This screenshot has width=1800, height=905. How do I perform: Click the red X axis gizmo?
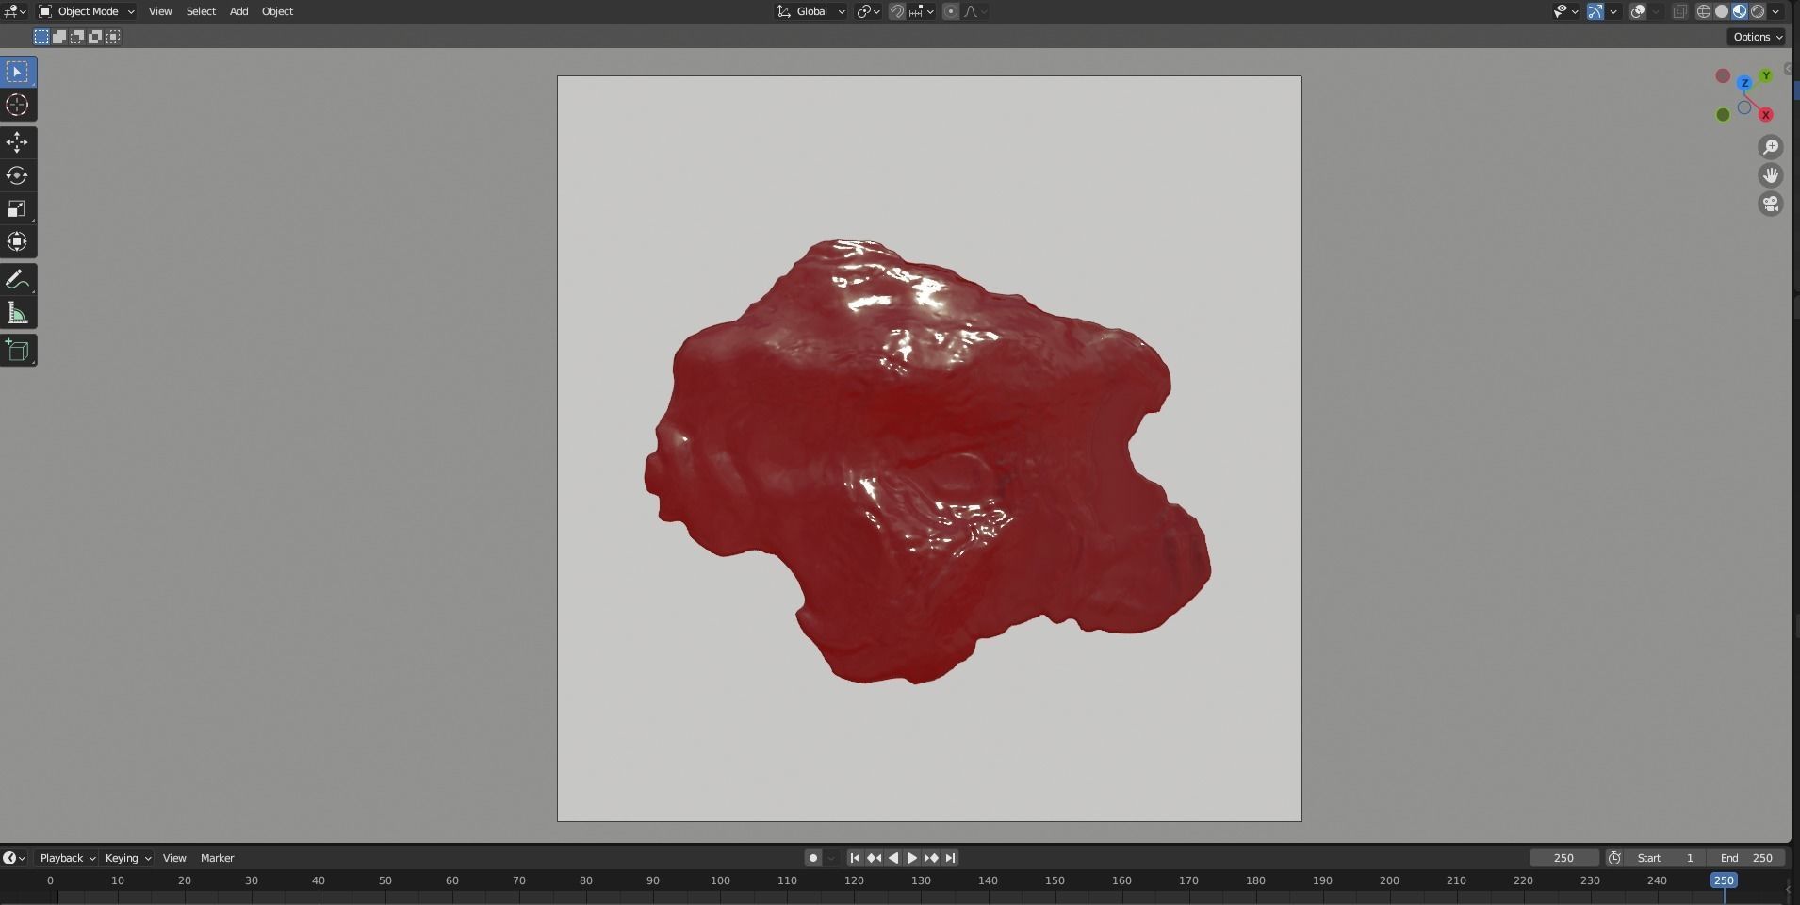(x=1766, y=115)
